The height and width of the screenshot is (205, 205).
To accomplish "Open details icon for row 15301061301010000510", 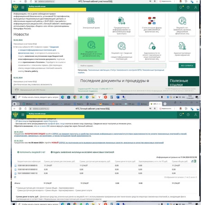I will (x=15, y=165).
